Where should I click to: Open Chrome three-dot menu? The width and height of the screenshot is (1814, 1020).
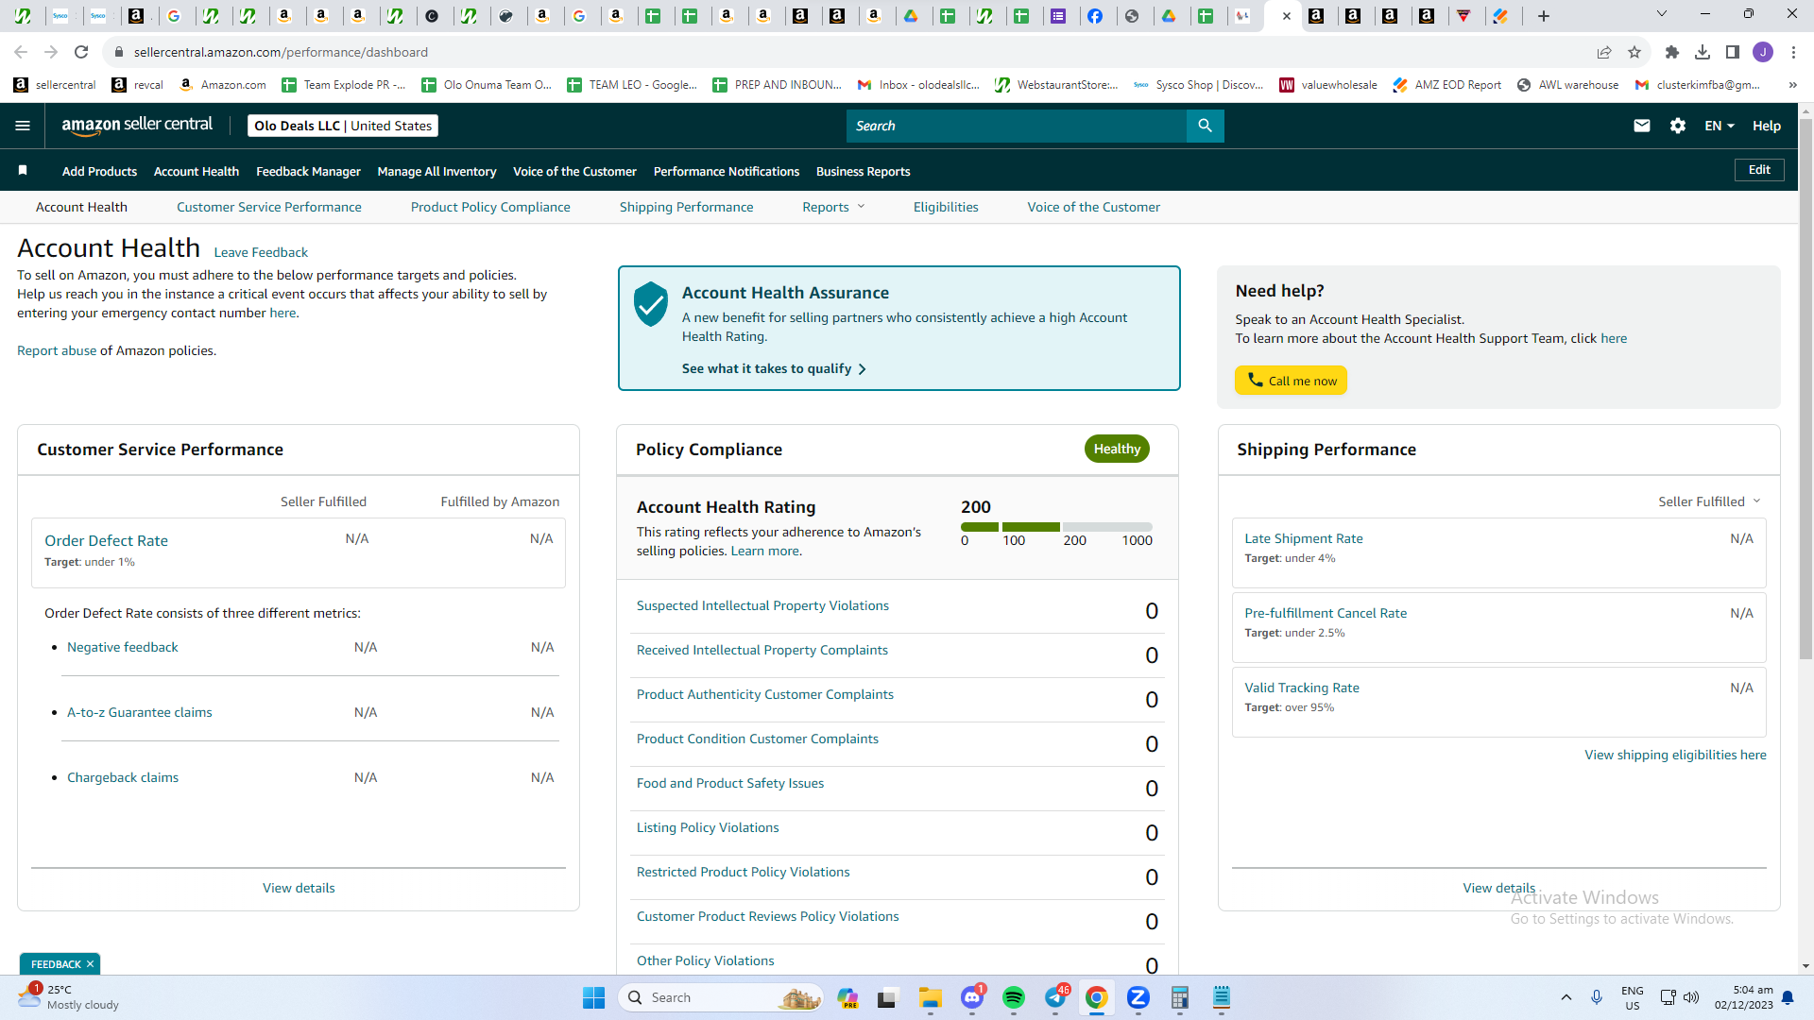(1793, 52)
